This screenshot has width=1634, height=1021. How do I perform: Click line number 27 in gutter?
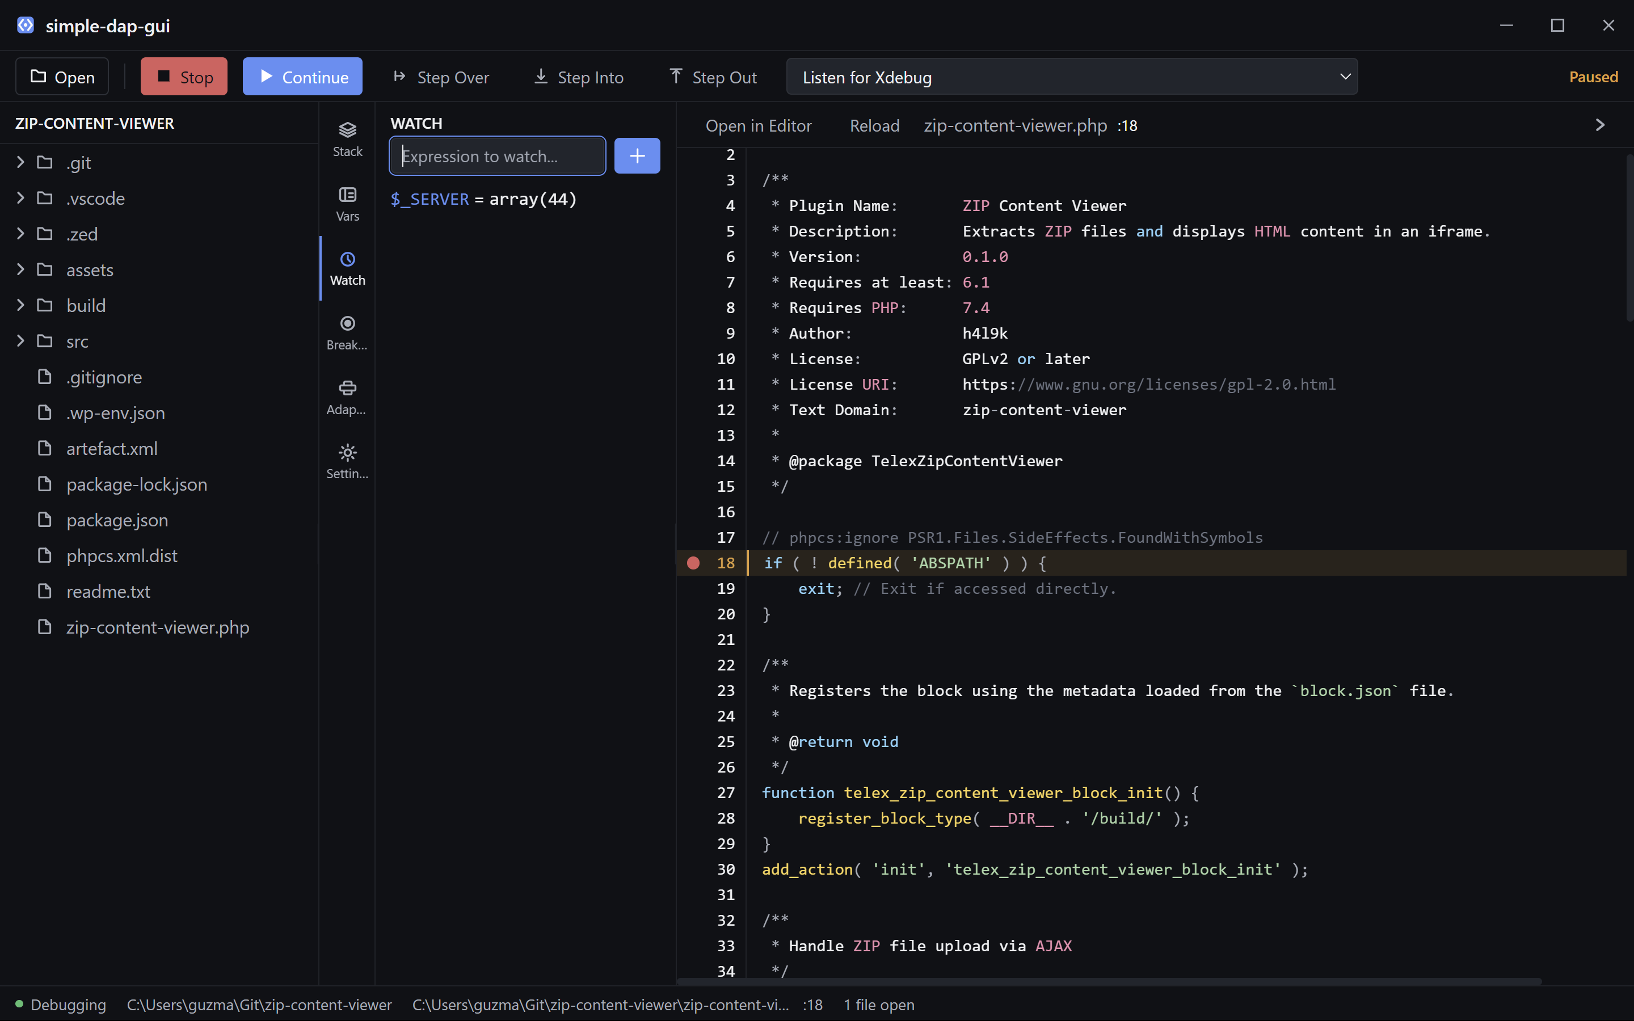tap(726, 793)
